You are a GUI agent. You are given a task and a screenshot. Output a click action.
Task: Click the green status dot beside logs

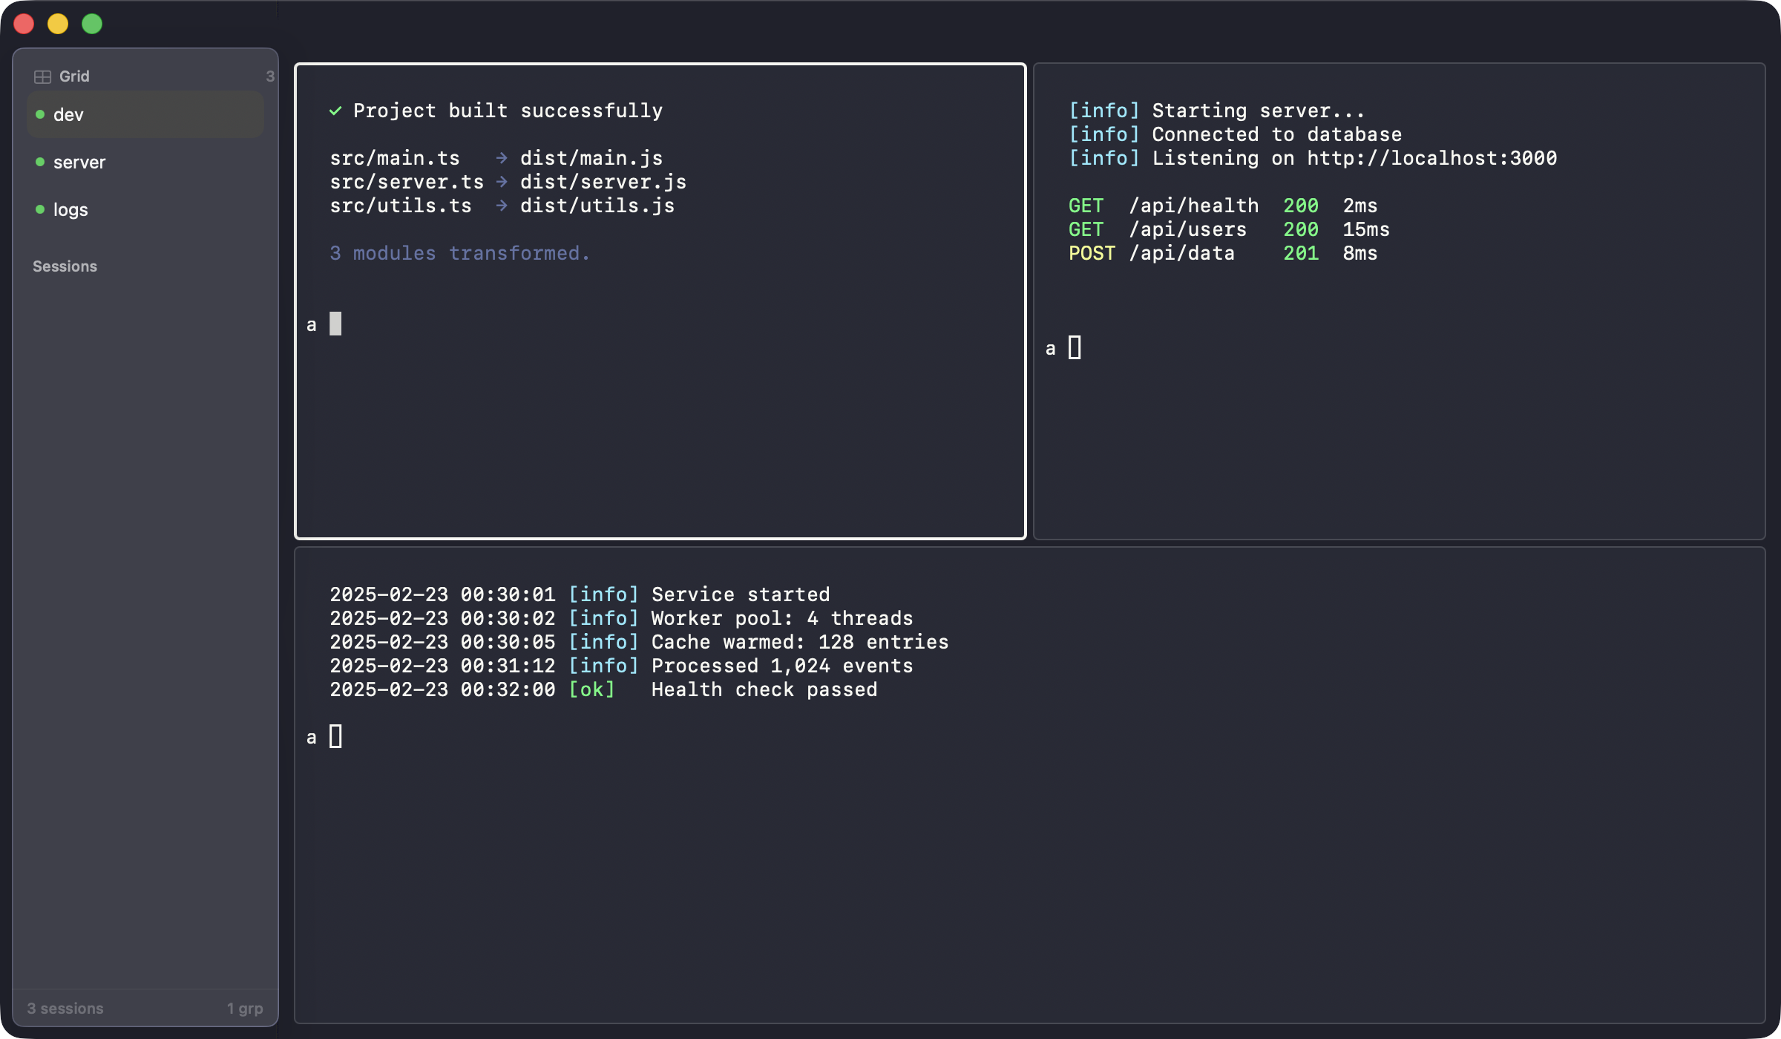click(x=40, y=209)
